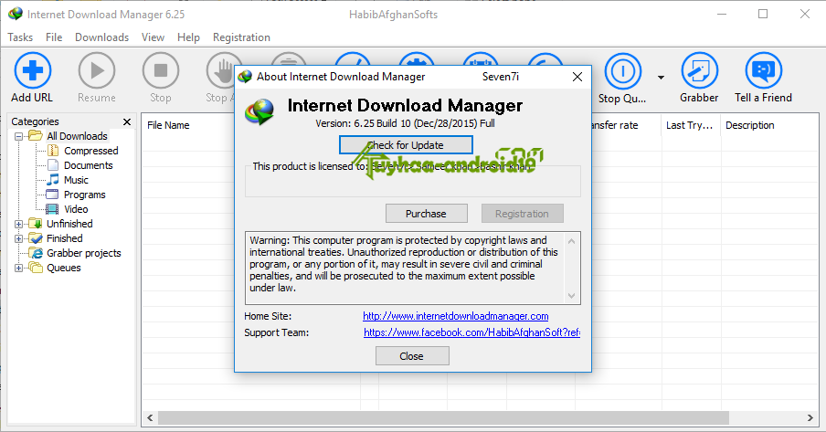Screen dimensions: 826x432
Task: Maximize the Internet Download Manager window
Action: (x=763, y=15)
